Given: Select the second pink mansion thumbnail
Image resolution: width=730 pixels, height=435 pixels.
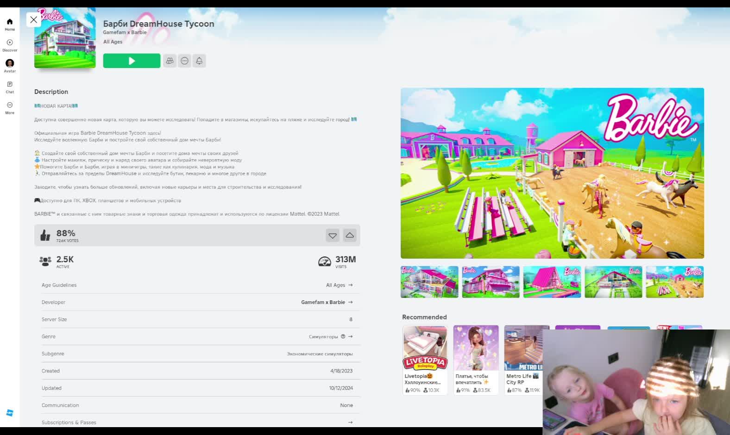Looking at the screenshot, I should coord(491,282).
